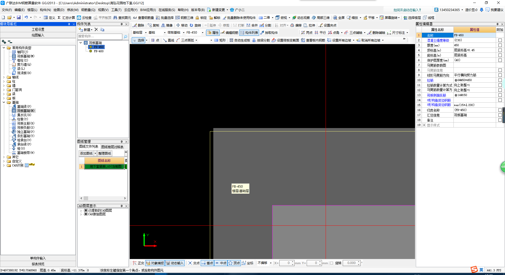505x275 pixels.
Task: Click 自动生成板 auto-generate slab
Action: (240, 40)
